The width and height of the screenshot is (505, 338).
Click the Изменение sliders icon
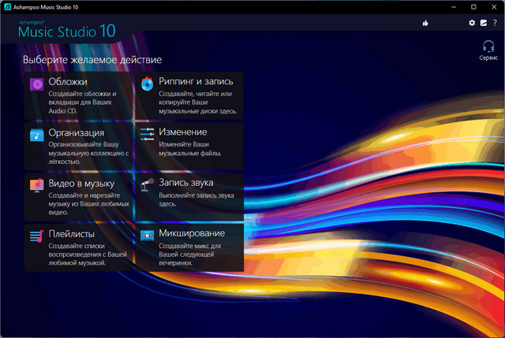pyautogui.click(x=148, y=135)
